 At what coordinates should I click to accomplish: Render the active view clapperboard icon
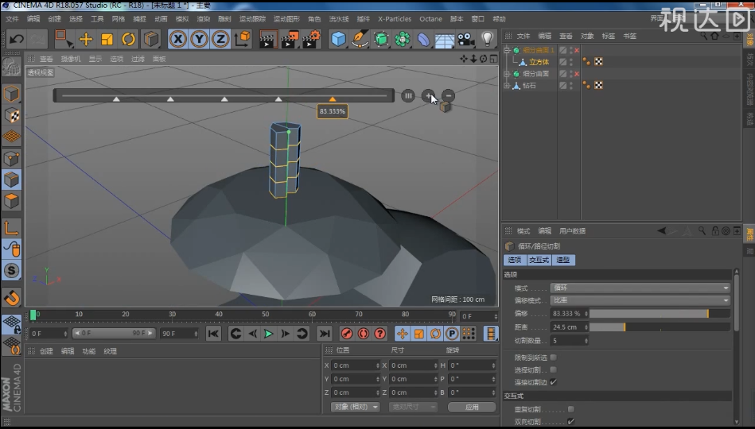268,39
